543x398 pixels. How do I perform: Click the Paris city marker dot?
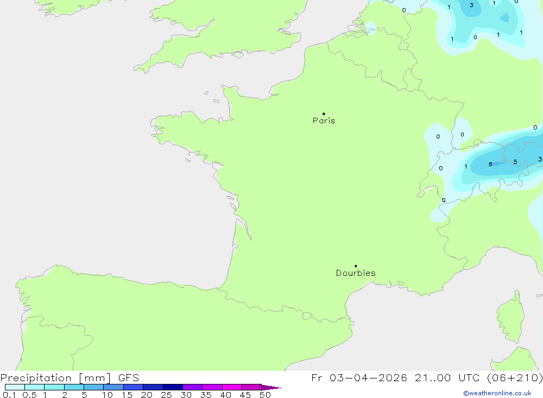tap(324, 113)
